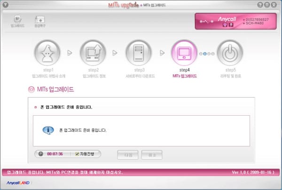Click the pink status bar warning message
This screenshot has width=282, height=190.
pos(65,173)
